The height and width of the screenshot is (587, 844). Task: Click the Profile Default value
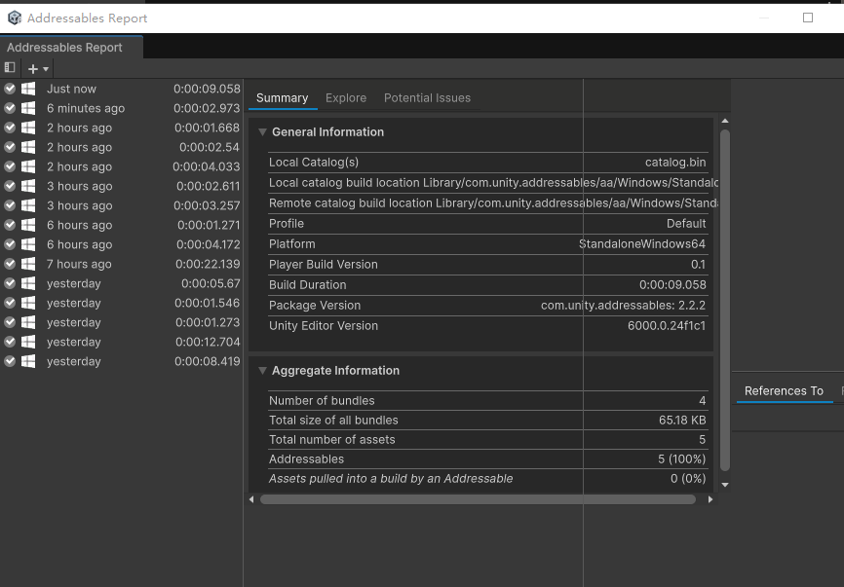point(686,224)
